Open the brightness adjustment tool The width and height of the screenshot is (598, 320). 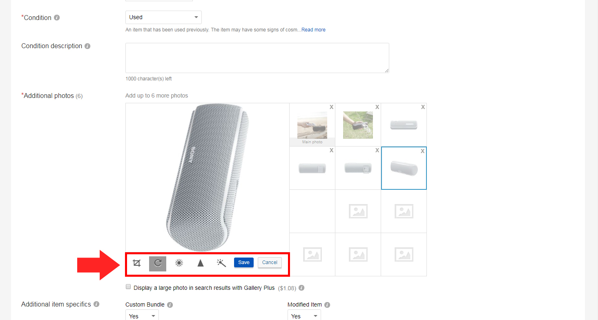[179, 263]
